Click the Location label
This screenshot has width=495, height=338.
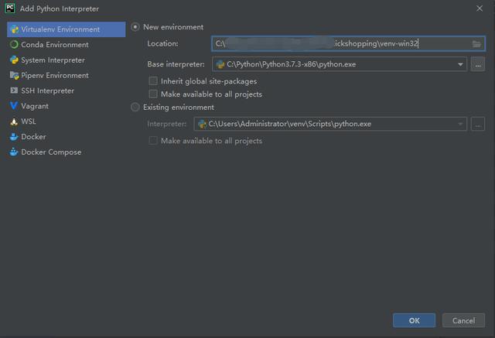click(162, 43)
